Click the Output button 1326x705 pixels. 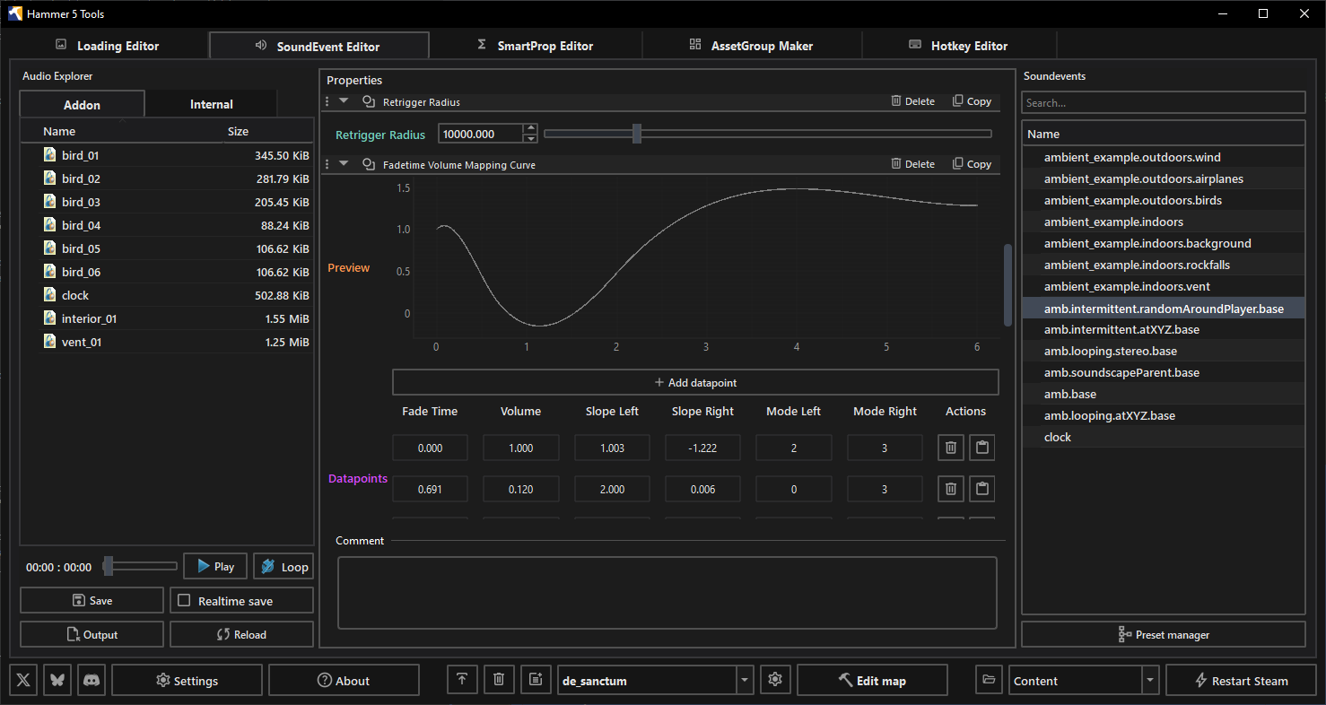pos(92,634)
